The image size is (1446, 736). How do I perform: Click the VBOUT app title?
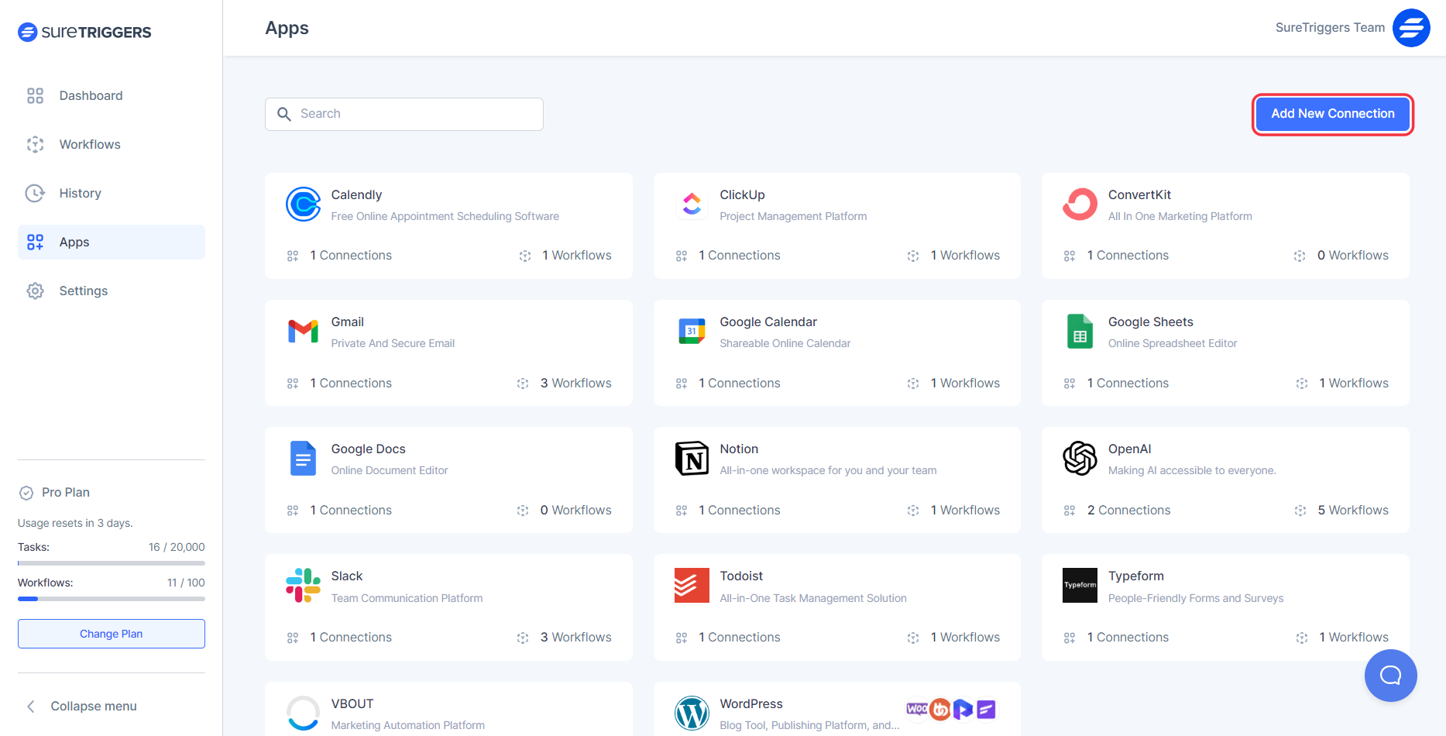pyautogui.click(x=352, y=704)
